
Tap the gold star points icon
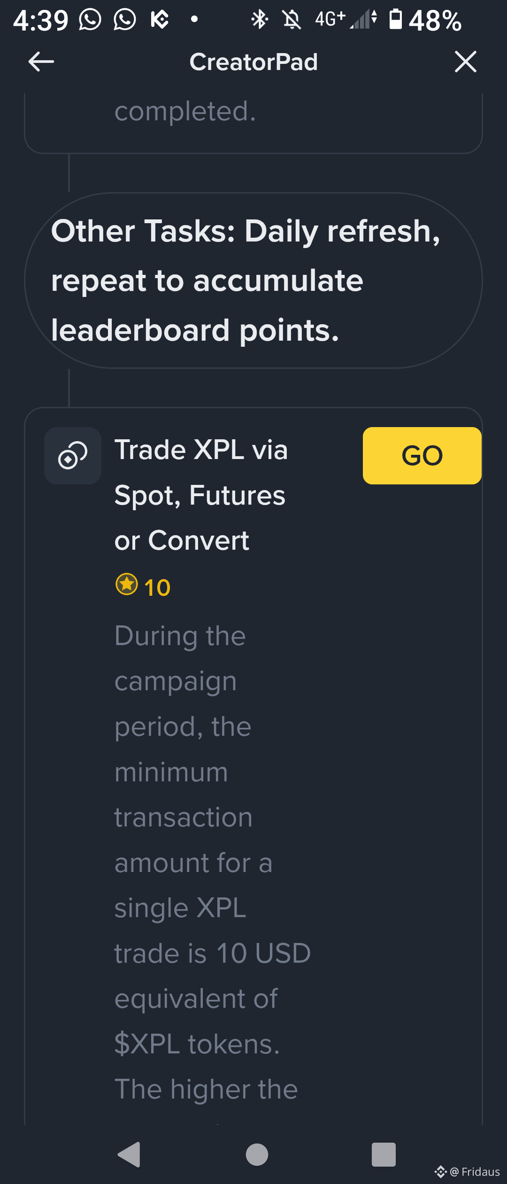(x=127, y=584)
